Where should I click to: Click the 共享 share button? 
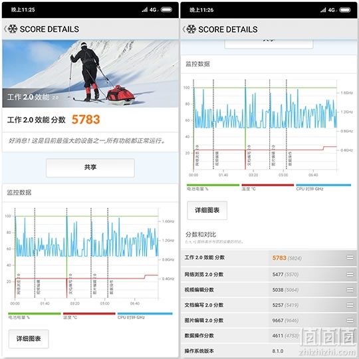[x=90, y=168]
